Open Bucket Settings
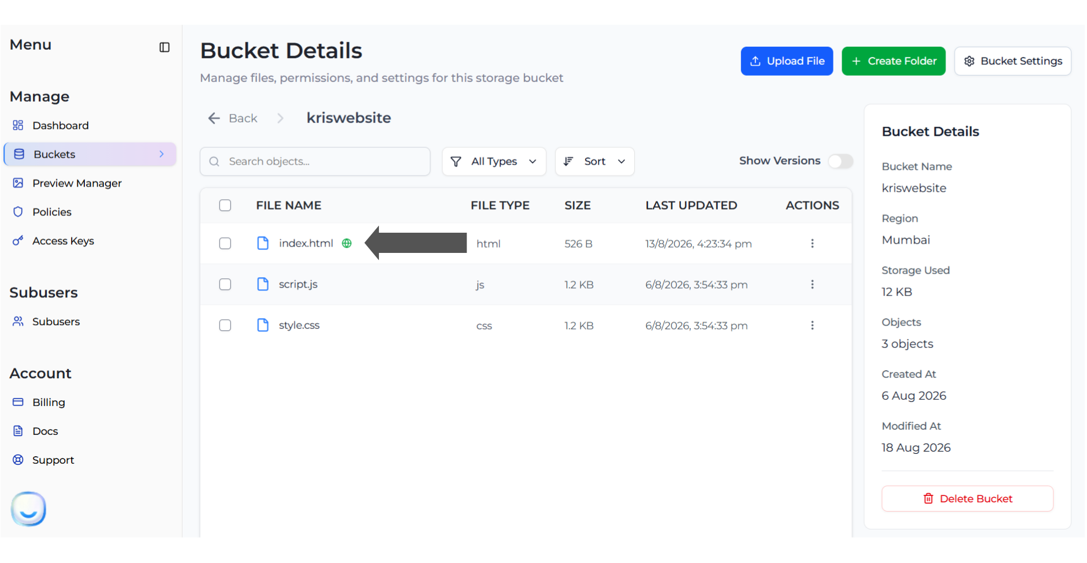1087x563 pixels. (x=1012, y=61)
